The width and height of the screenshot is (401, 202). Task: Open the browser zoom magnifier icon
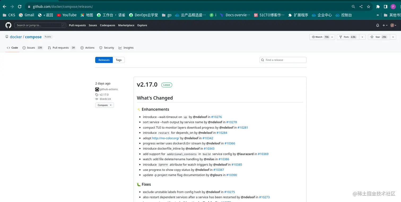(x=353, y=7)
